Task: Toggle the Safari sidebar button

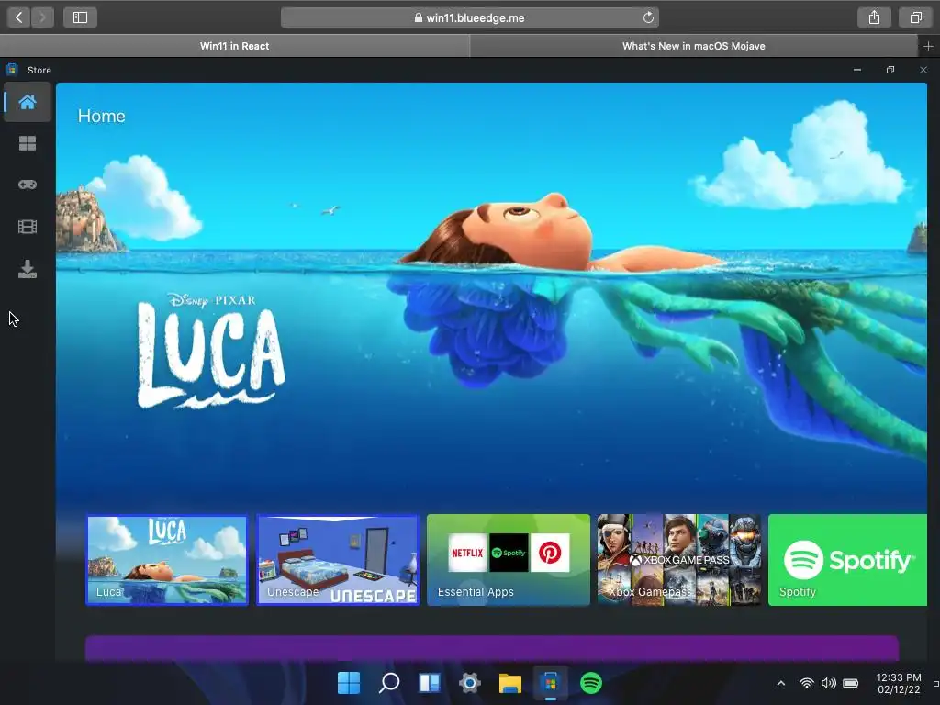Action: tap(81, 17)
